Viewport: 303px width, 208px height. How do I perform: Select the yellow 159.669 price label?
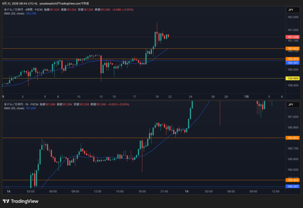293,78
